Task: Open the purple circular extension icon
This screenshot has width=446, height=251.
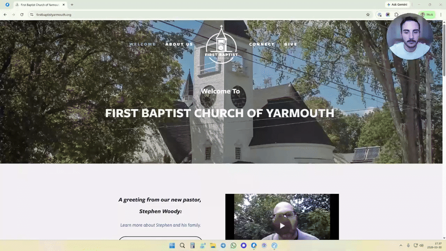Action: coord(388,14)
